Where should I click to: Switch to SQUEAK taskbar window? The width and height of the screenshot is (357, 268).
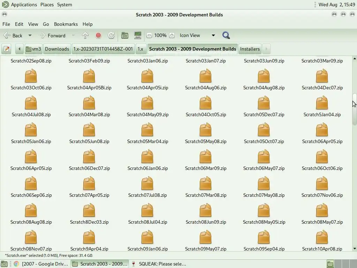point(159,264)
